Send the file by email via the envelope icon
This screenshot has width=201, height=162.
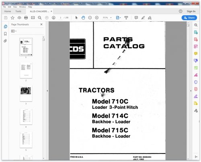coord(33,18)
